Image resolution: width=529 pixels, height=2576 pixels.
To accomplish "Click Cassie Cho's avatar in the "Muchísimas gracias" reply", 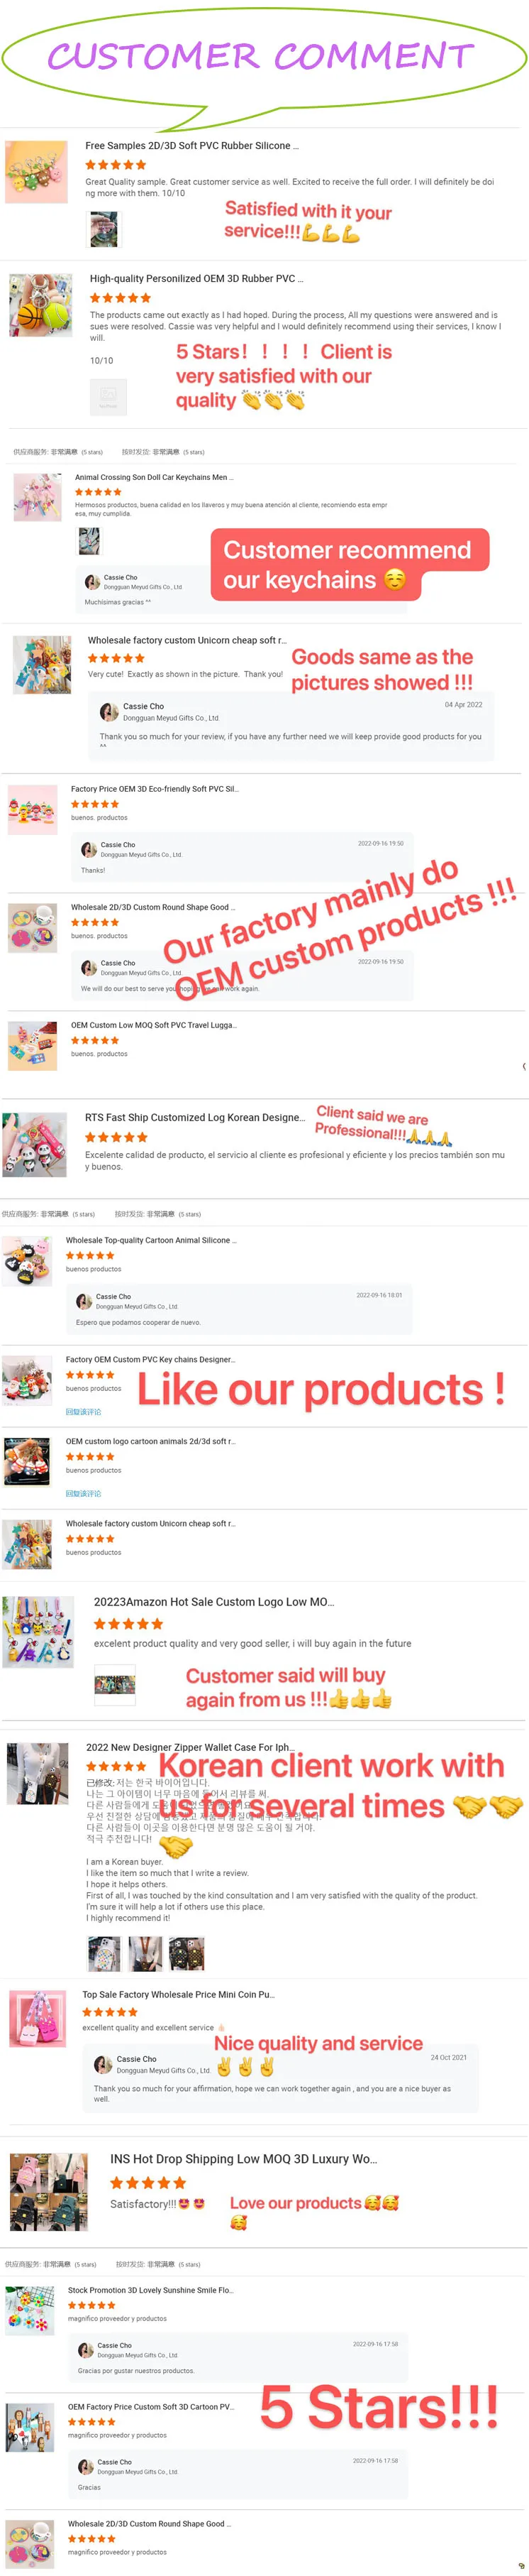I will click(x=91, y=582).
